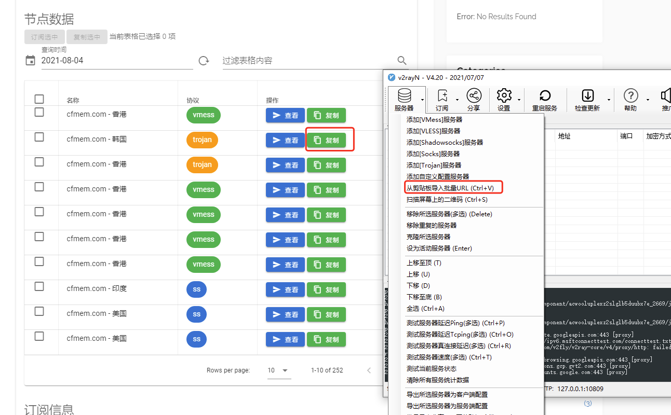Toggle the select-all checkbox in table header

click(x=40, y=99)
